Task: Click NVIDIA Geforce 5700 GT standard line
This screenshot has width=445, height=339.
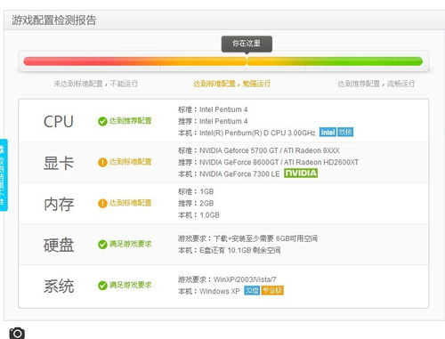Action: point(259,150)
